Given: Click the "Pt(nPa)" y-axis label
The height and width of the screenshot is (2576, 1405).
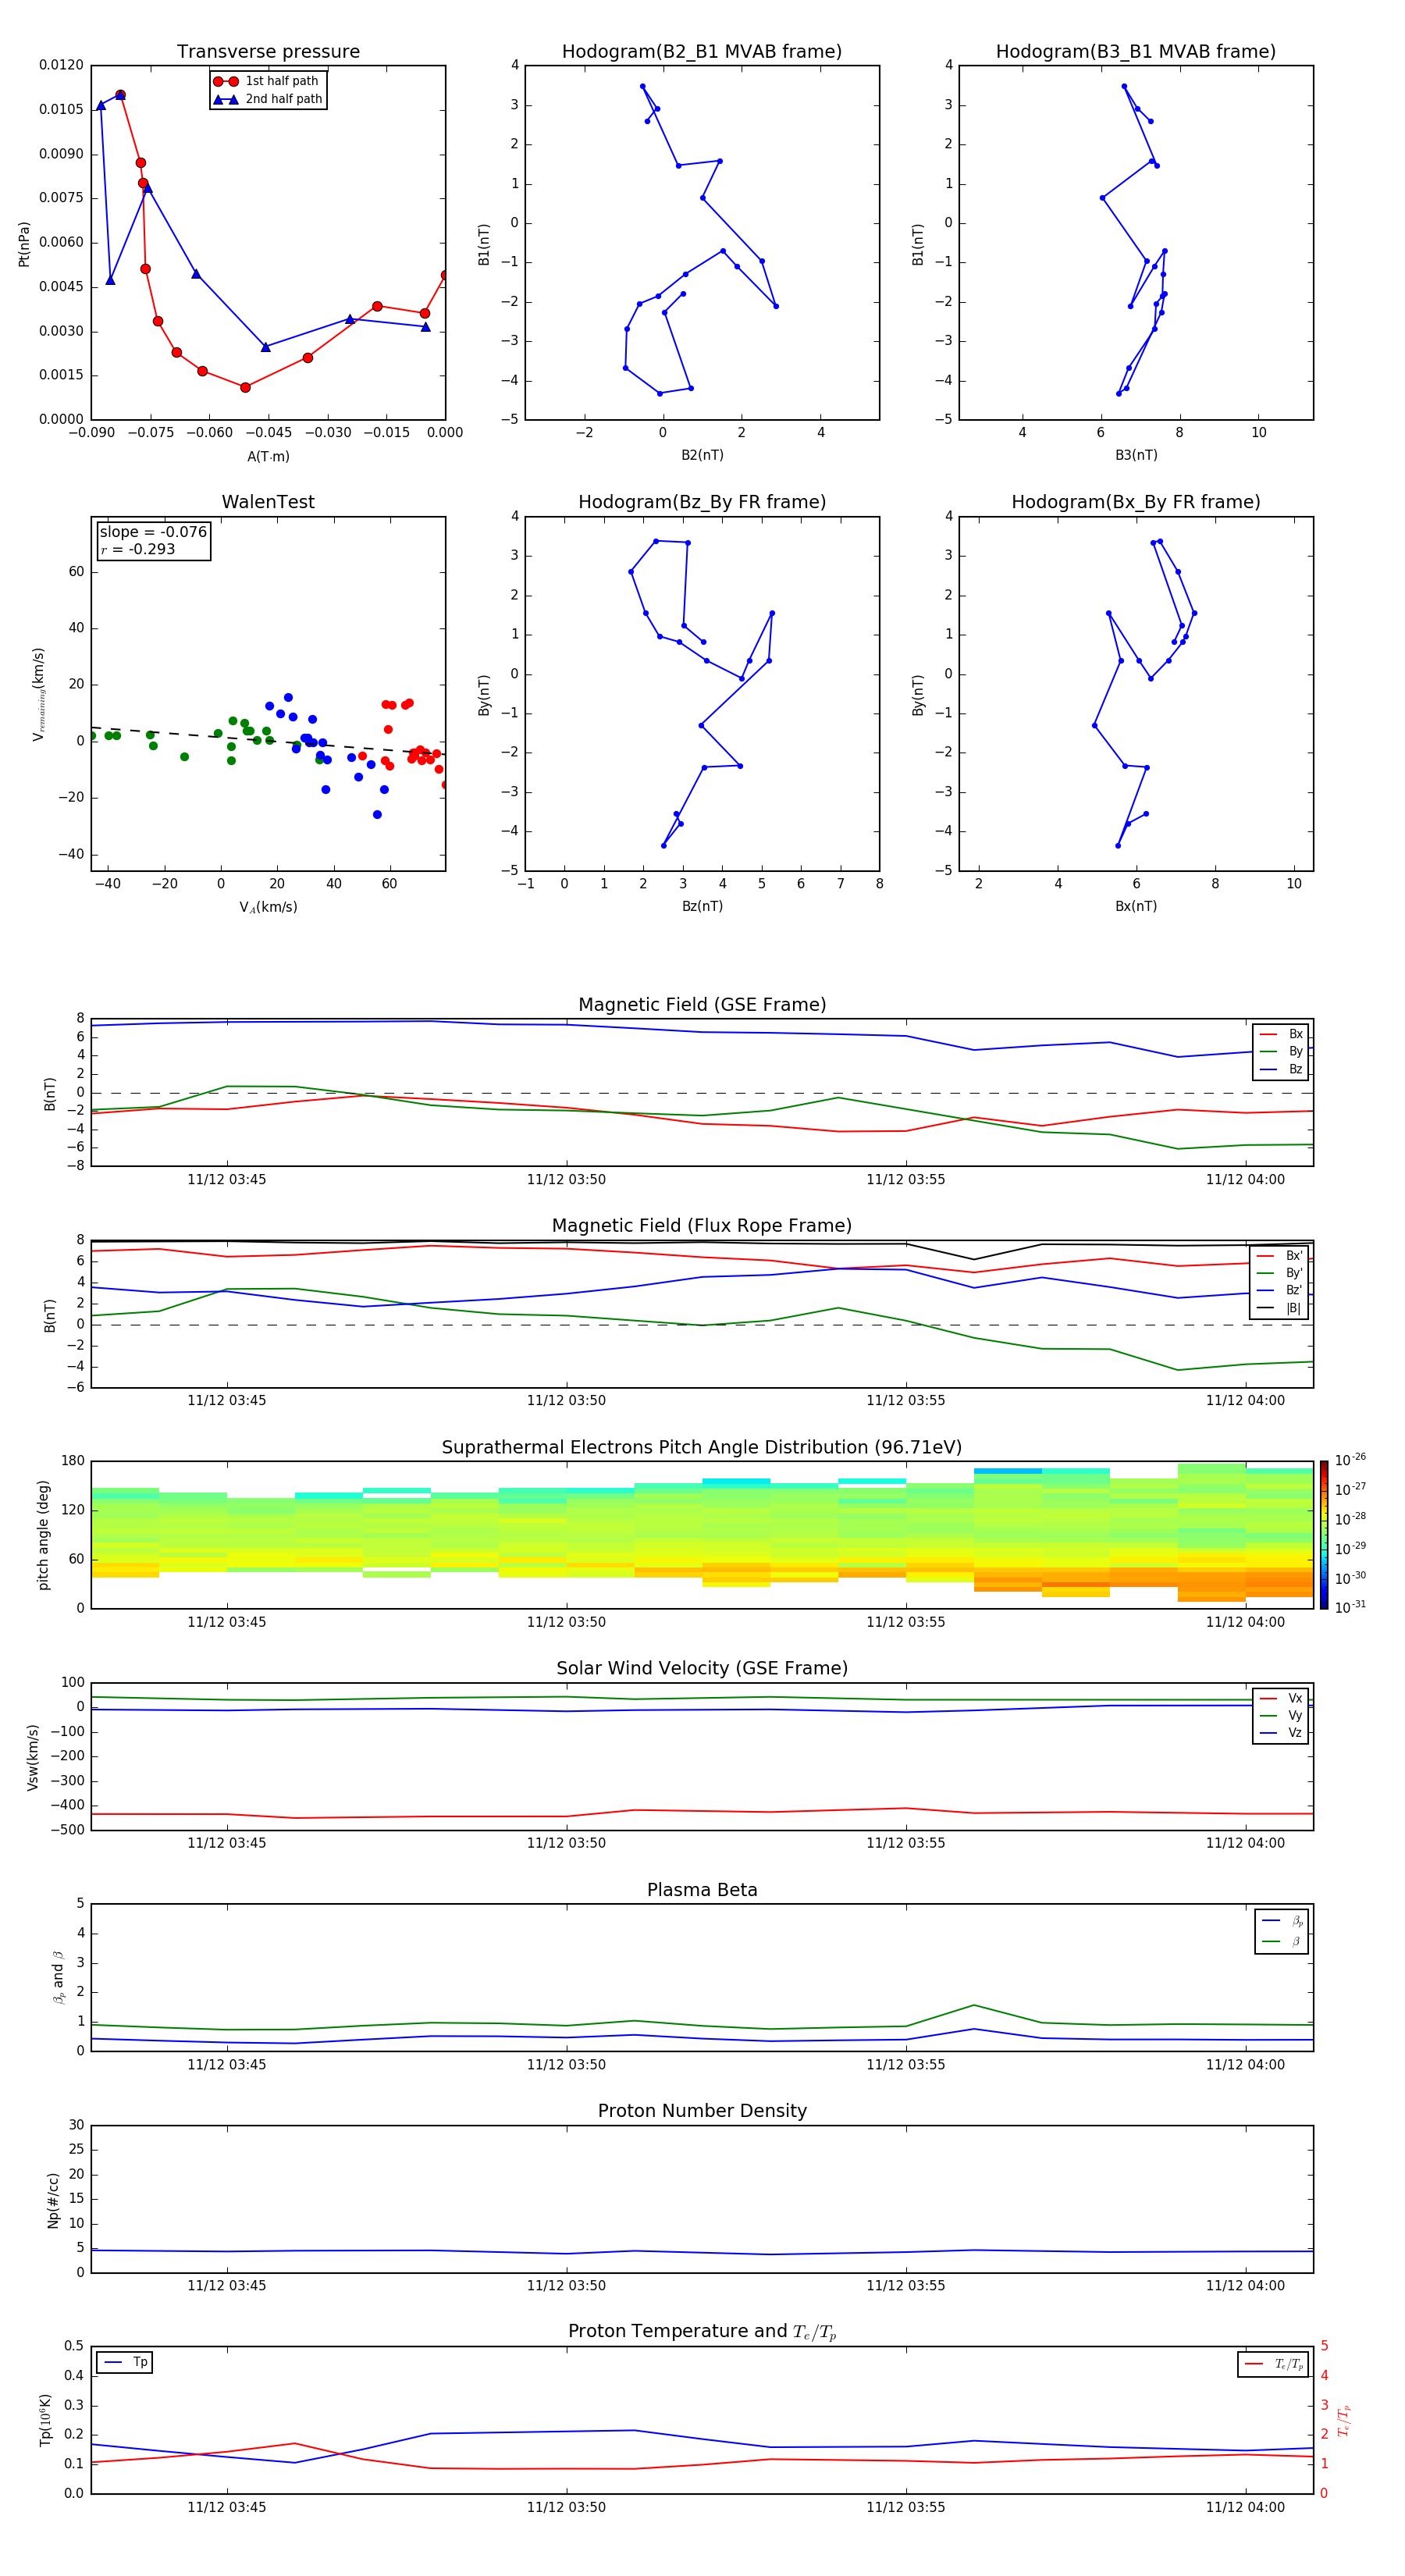Looking at the screenshot, I should pos(24,244).
